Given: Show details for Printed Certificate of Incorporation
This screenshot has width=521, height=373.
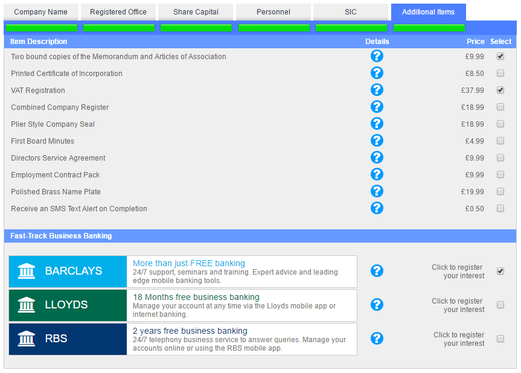Looking at the screenshot, I should click(x=377, y=73).
